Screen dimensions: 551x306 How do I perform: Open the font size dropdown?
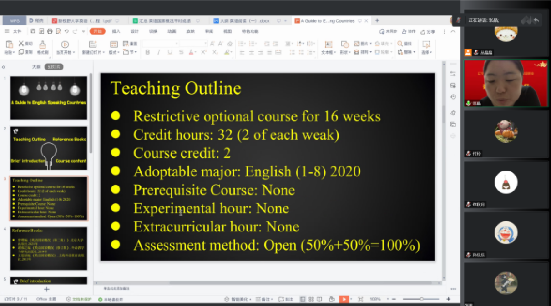[193, 44]
